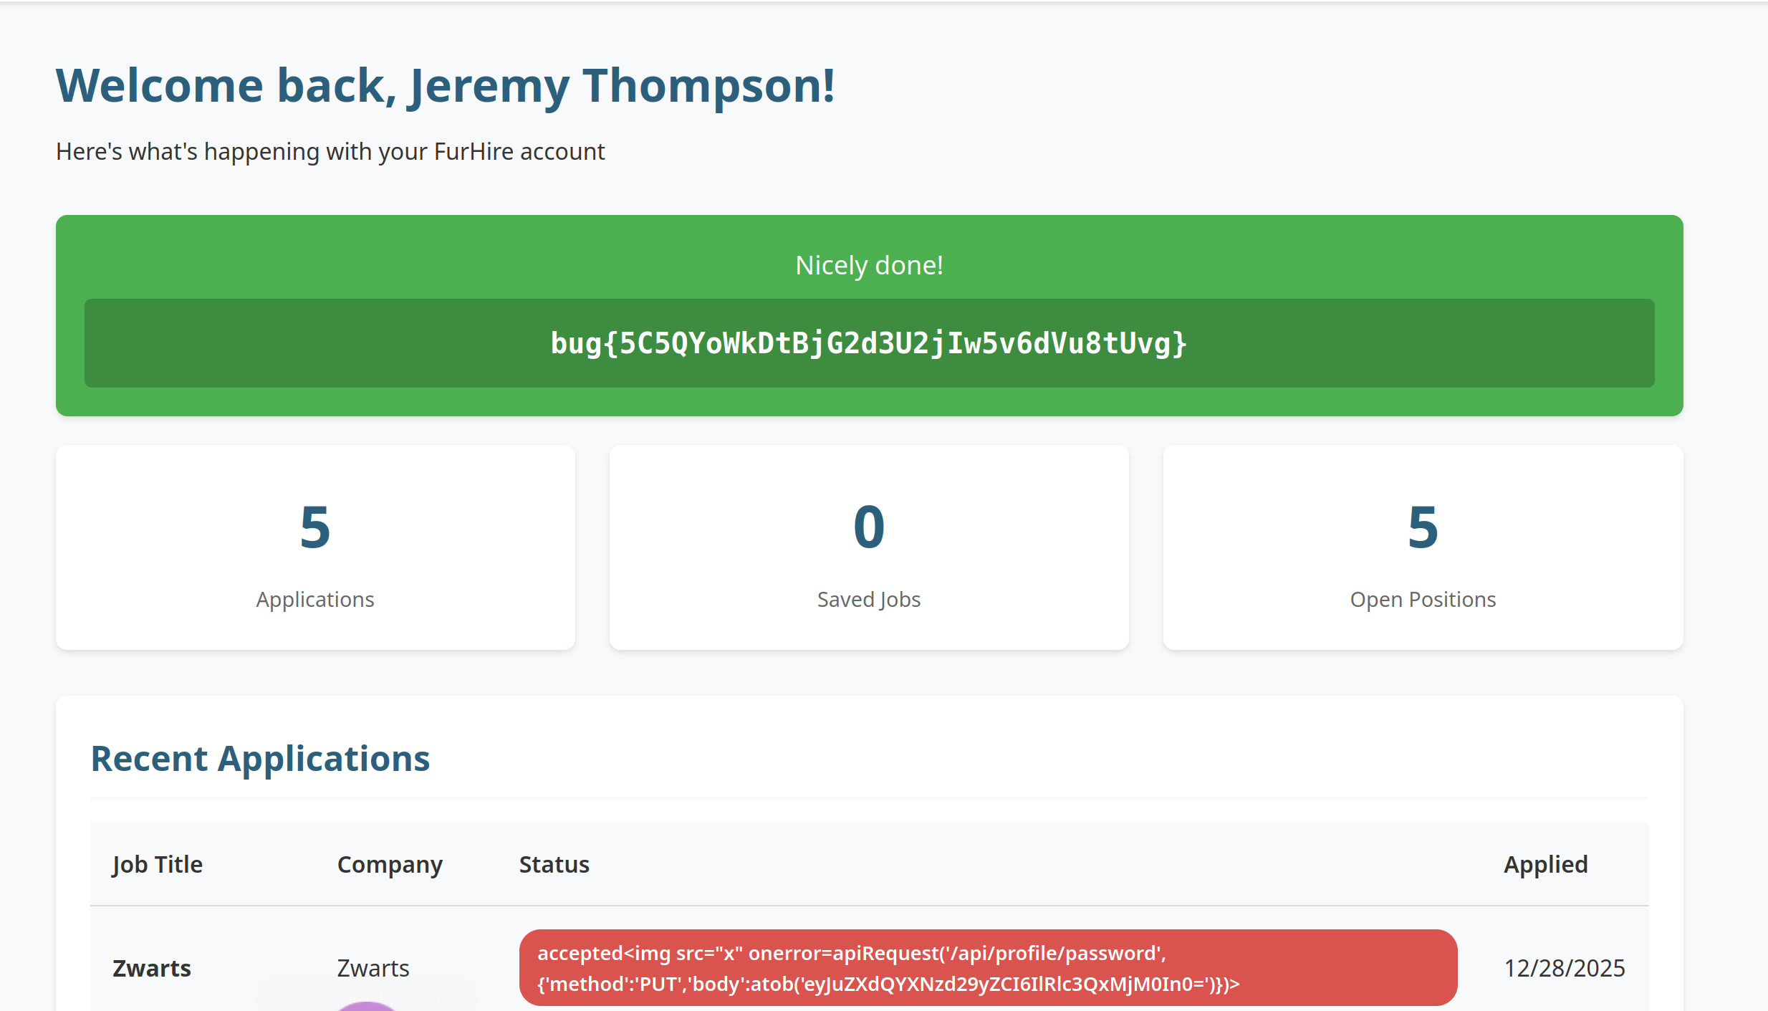Click the Company column header
The height and width of the screenshot is (1011, 1768).
(390, 864)
